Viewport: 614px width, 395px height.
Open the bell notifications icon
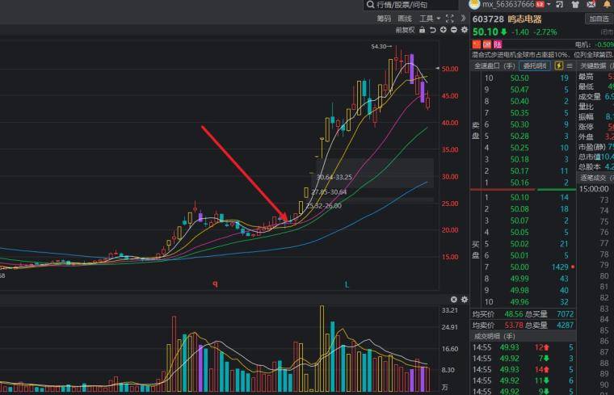tap(607, 4)
